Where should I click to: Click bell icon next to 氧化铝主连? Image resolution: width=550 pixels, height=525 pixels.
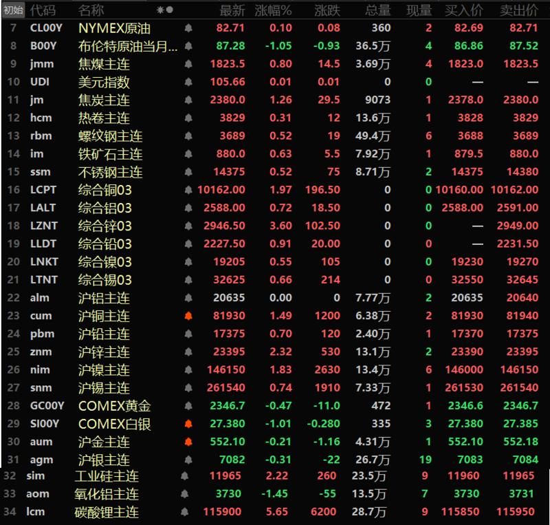tap(184, 494)
